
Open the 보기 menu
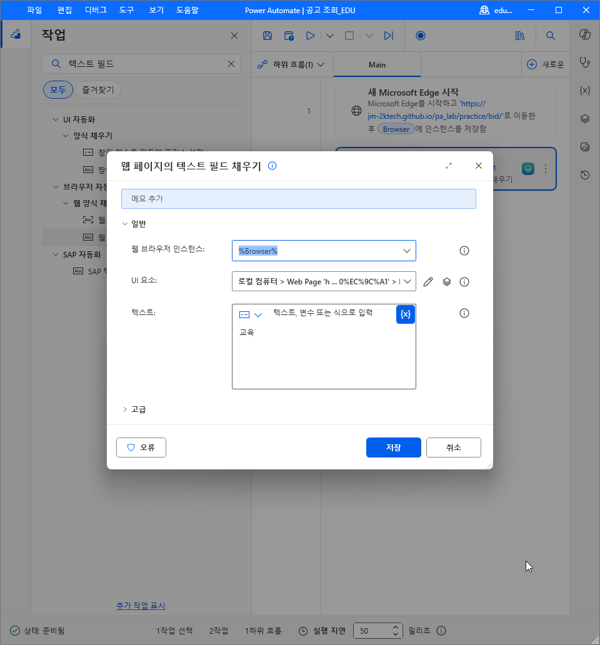pyautogui.click(x=156, y=10)
